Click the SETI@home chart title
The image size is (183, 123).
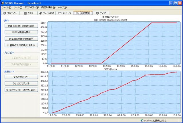coord(111,69)
